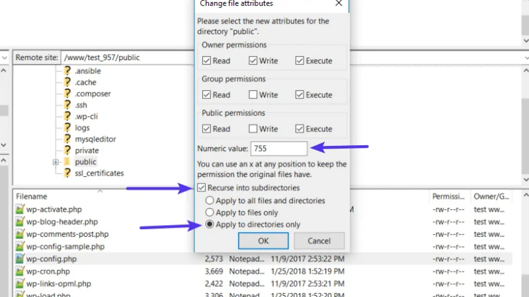Image resolution: width=529 pixels, height=297 pixels.
Task: Select the logs folder icon
Action: [67, 127]
